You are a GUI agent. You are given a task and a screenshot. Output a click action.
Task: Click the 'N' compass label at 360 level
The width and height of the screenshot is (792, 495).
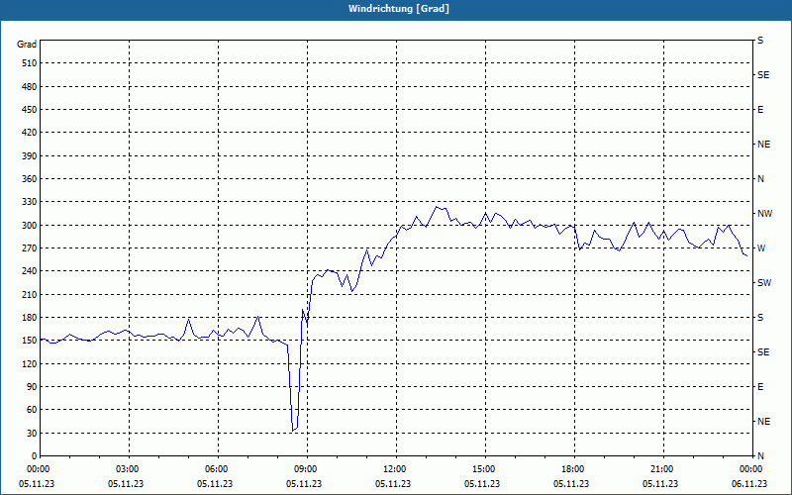tap(760, 179)
